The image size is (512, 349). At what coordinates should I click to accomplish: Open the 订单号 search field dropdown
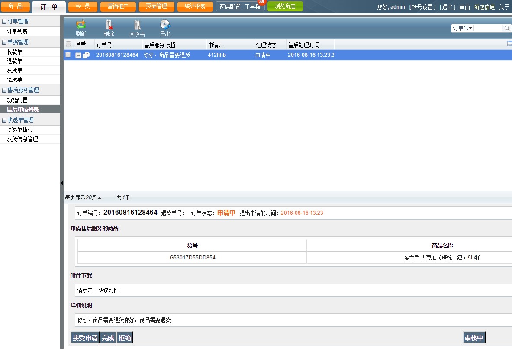pyautogui.click(x=462, y=29)
